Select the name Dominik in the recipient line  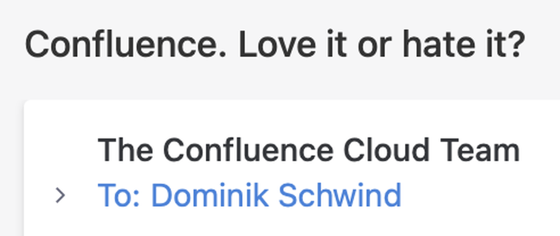click(x=210, y=195)
